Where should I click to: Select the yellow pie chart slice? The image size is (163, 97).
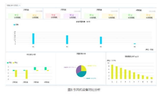(x=84, y=68)
